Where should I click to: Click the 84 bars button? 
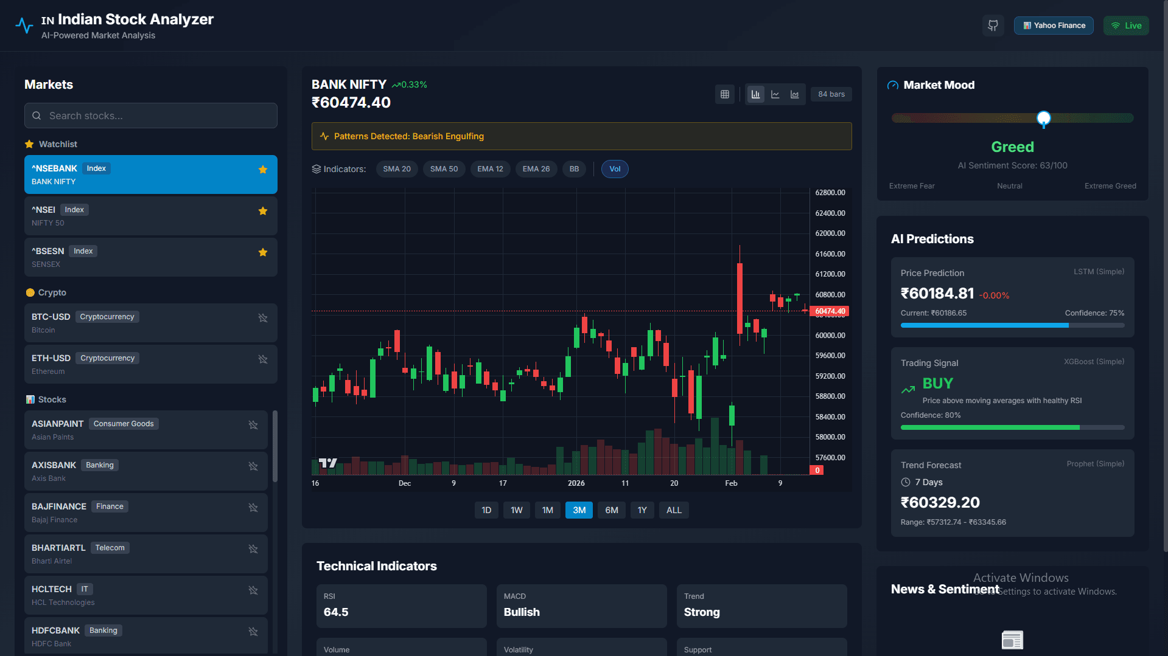pos(831,94)
